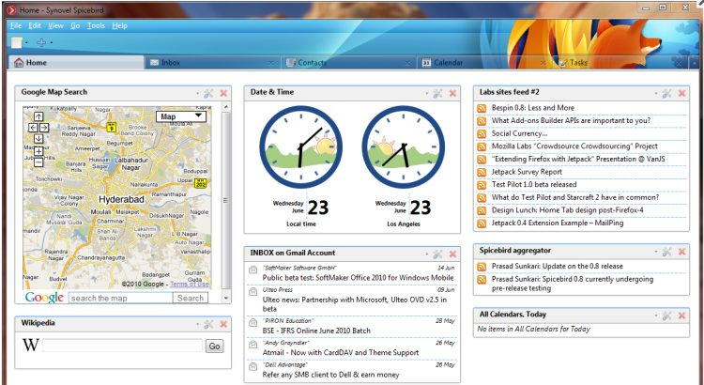Click the Wikipedia Go button
704x385 pixels.
(x=214, y=346)
